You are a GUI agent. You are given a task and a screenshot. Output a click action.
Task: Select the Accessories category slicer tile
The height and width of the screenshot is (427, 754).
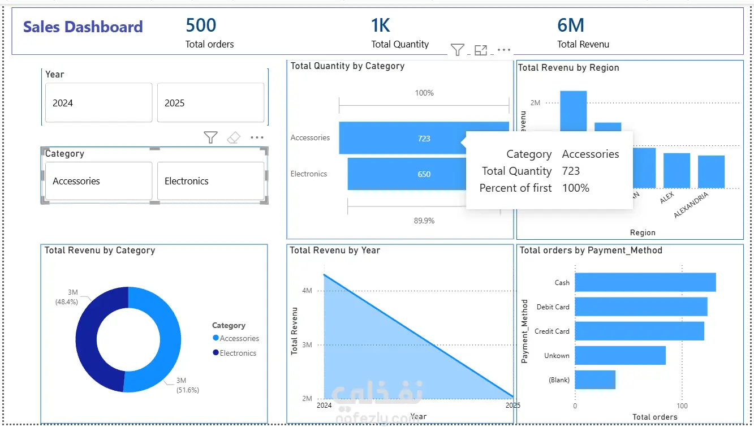(x=98, y=181)
